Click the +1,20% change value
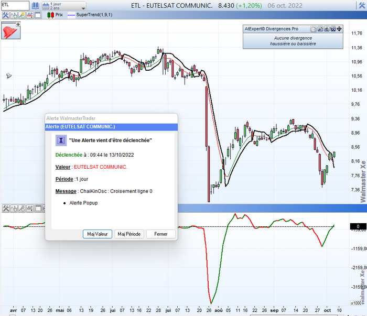The height and width of the screenshot is (316, 367). pyautogui.click(x=249, y=5)
